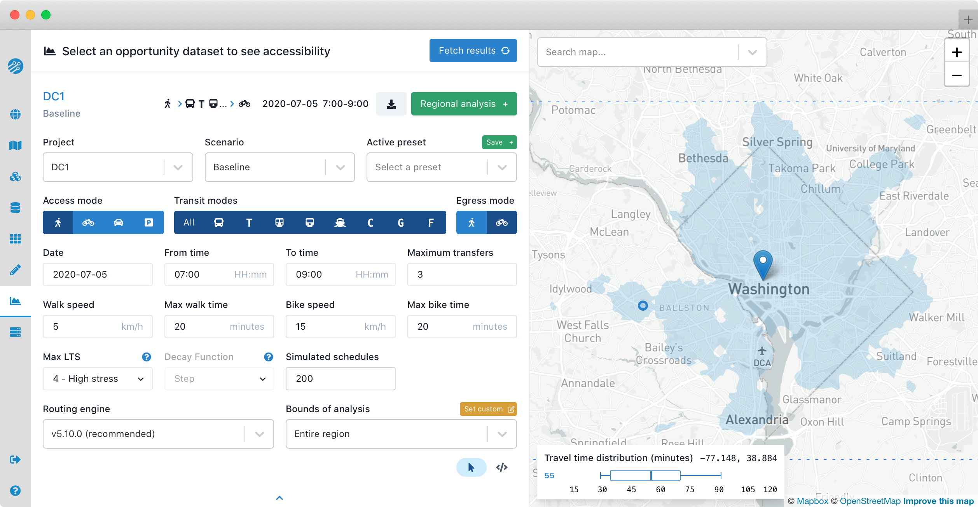
Task: Expand the Active preset dropdown
Action: 441,167
